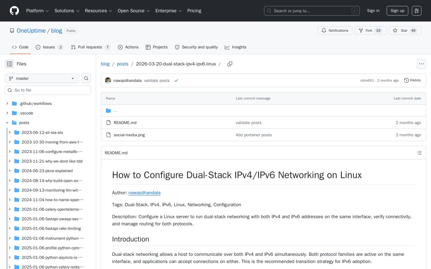This screenshot has width=431, height=269.
Task: Open the Pull requests tab
Action: point(91,47)
